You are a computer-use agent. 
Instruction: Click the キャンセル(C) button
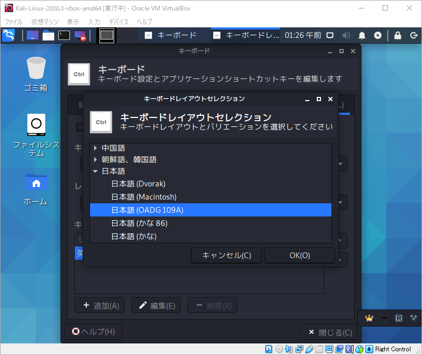(226, 255)
